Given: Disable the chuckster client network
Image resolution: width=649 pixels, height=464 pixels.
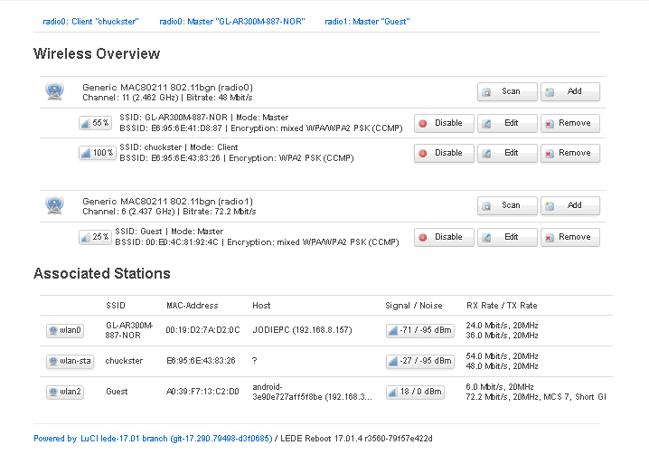Looking at the screenshot, I should [444, 153].
